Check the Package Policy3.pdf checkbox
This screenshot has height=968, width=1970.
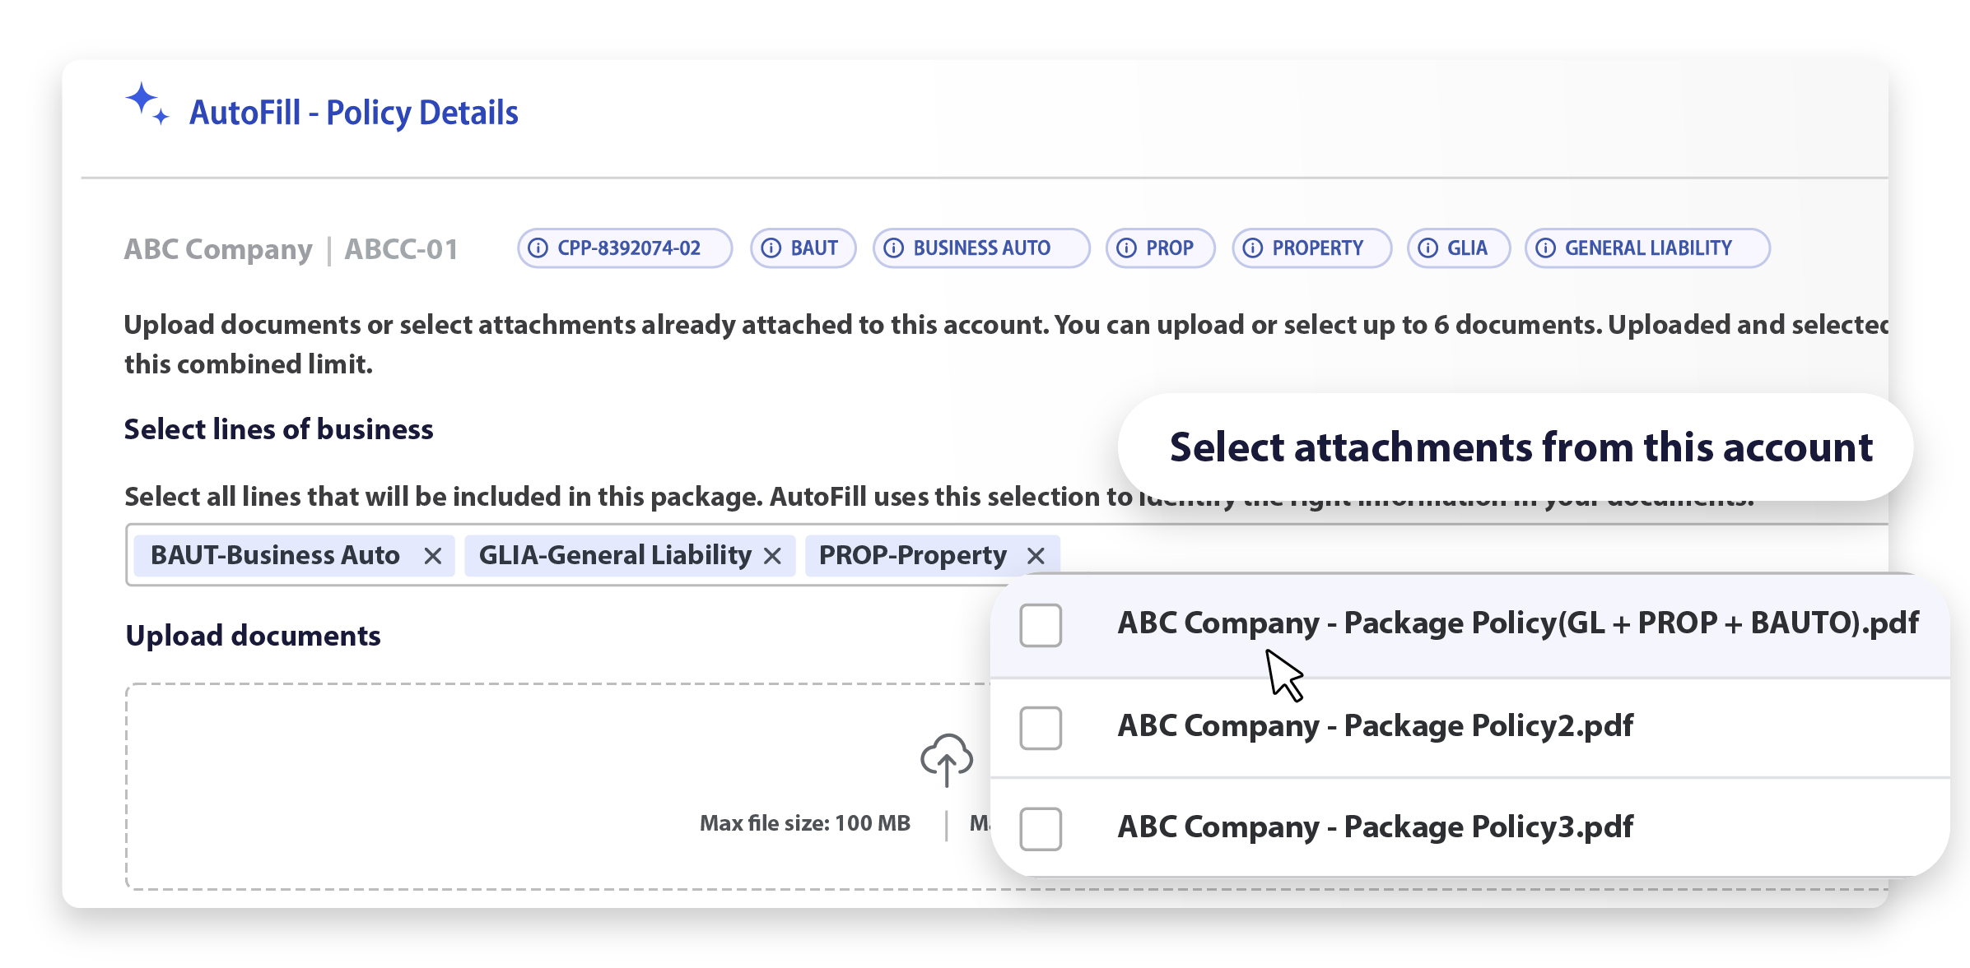[1041, 828]
